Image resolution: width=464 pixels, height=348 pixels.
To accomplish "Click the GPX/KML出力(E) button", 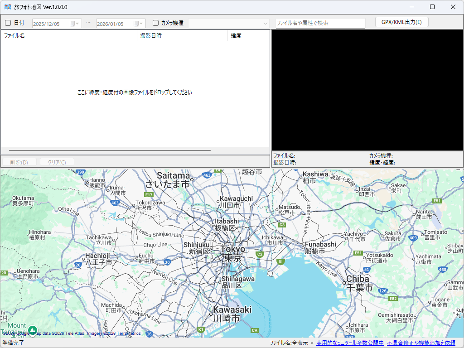I will (x=402, y=22).
